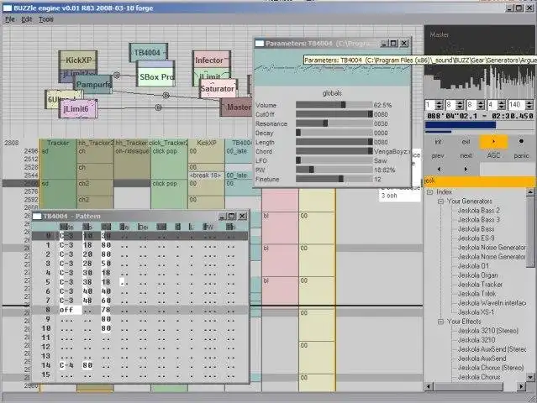Select Jeskola 3210 (Stereo) effect
Viewport: 537px width, 403px height.
(x=488, y=331)
